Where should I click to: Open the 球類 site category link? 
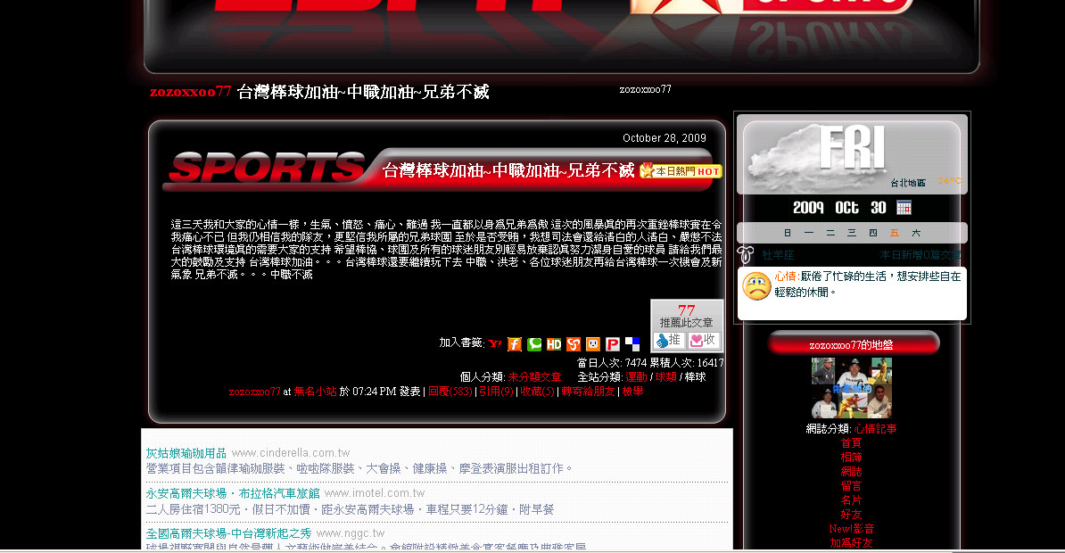[x=665, y=377]
